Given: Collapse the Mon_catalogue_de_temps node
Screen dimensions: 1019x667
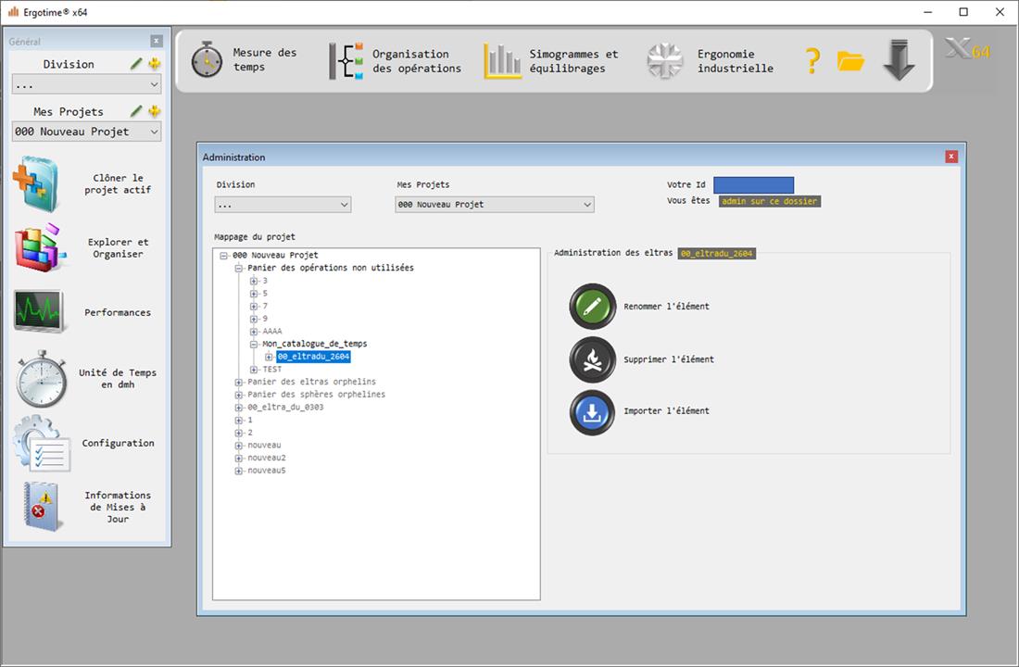Looking at the screenshot, I should 254,344.
